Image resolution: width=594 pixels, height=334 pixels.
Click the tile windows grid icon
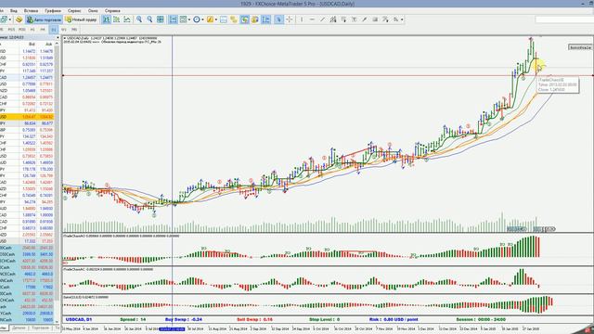click(x=161, y=19)
